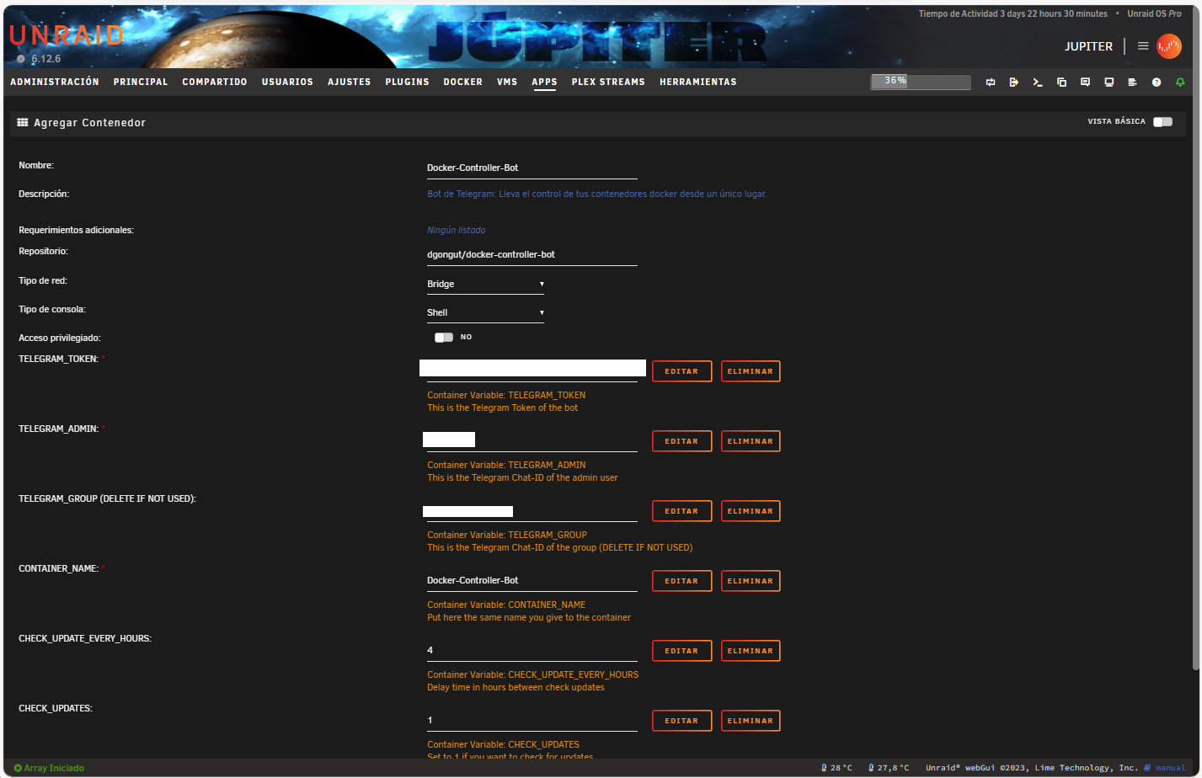Click the CONTAINER_NAME value field

click(x=532, y=581)
